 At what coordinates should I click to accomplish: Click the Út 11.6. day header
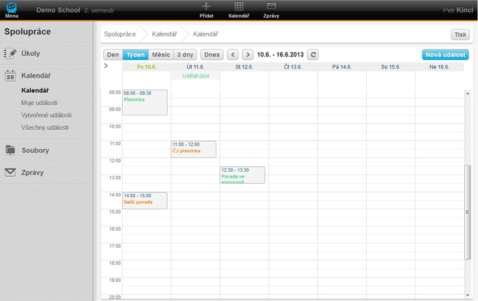click(196, 67)
